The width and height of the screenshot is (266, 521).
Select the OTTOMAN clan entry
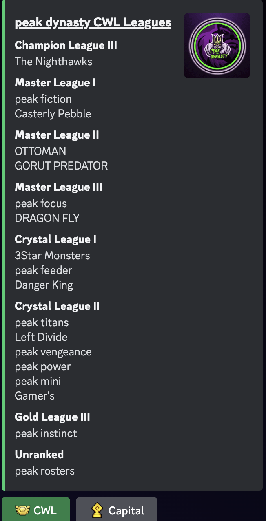[40, 151]
